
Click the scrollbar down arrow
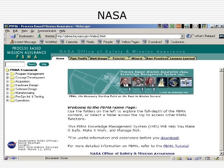click(222, 153)
